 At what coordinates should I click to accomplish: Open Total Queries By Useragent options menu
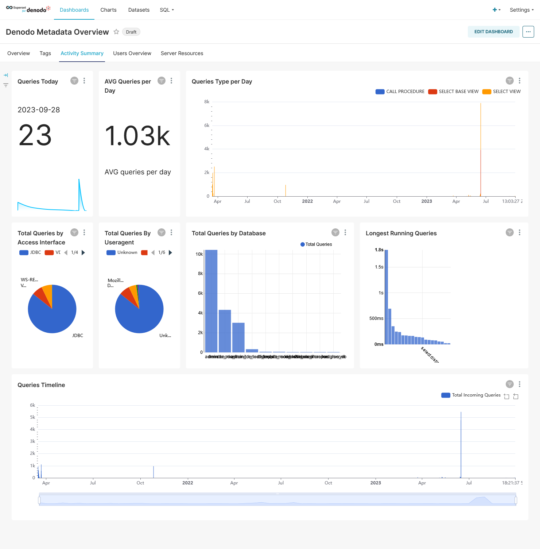point(171,232)
